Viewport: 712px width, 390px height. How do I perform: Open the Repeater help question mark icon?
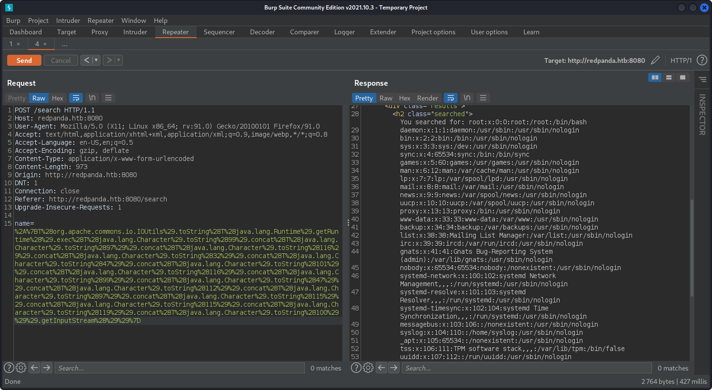click(x=702, y=60)
